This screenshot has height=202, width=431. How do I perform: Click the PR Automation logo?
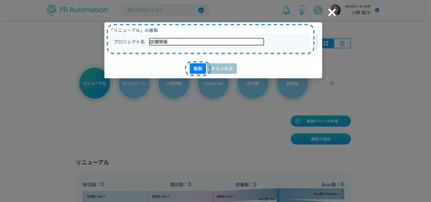click(x=77, y=10)
